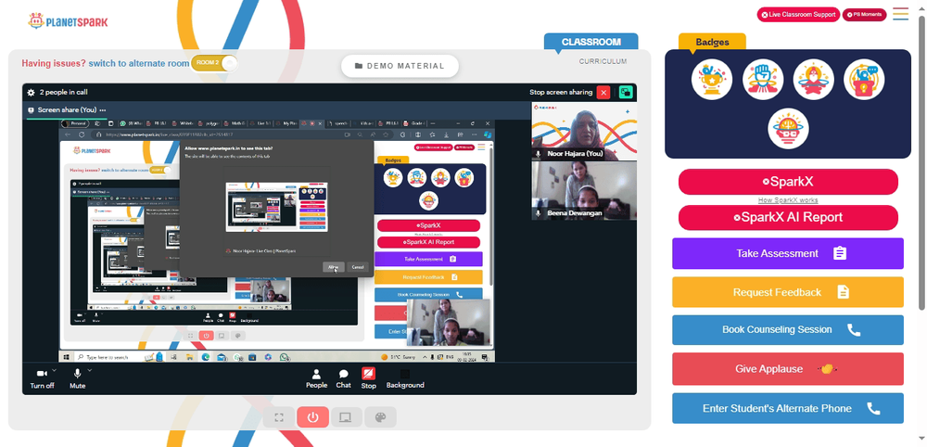Click WhatsApp taskbar icon in shared screen
The width and height of the screenshot is (927, 447).
coord(285,357)
